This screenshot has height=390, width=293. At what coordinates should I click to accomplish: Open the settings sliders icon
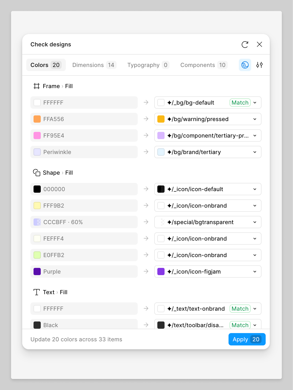(259, 65)
